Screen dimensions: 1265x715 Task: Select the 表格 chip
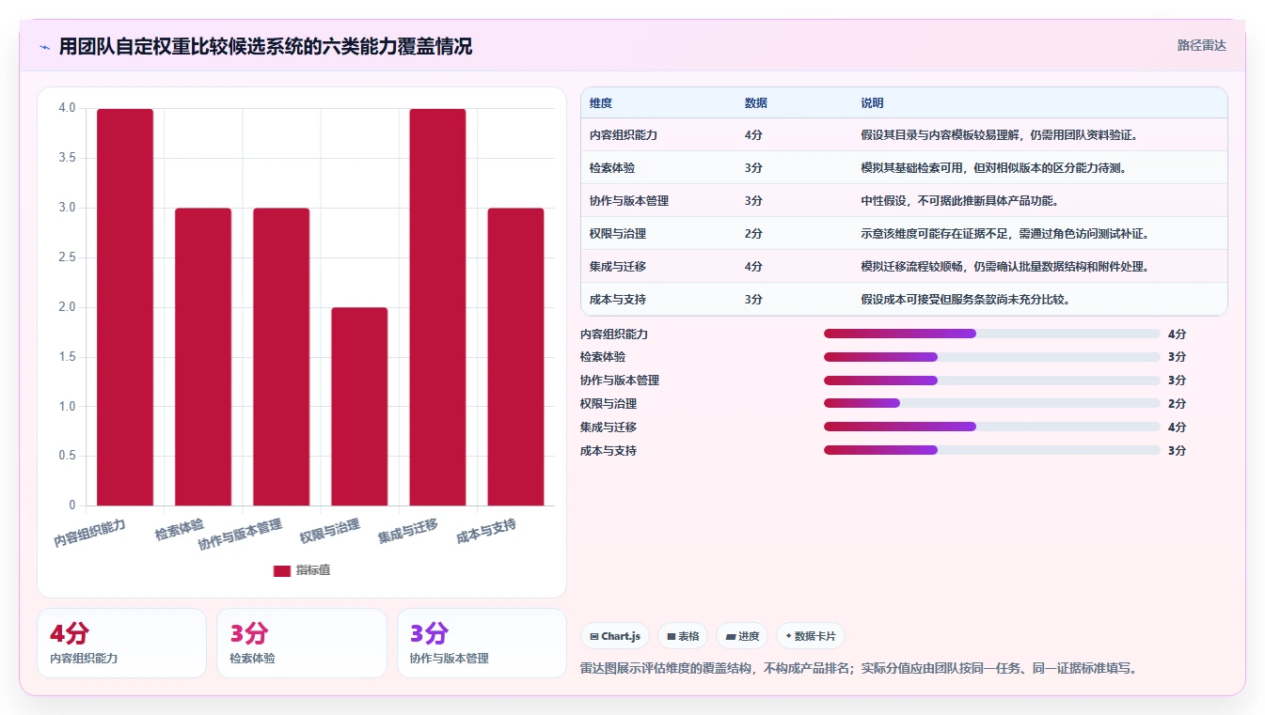683,636
